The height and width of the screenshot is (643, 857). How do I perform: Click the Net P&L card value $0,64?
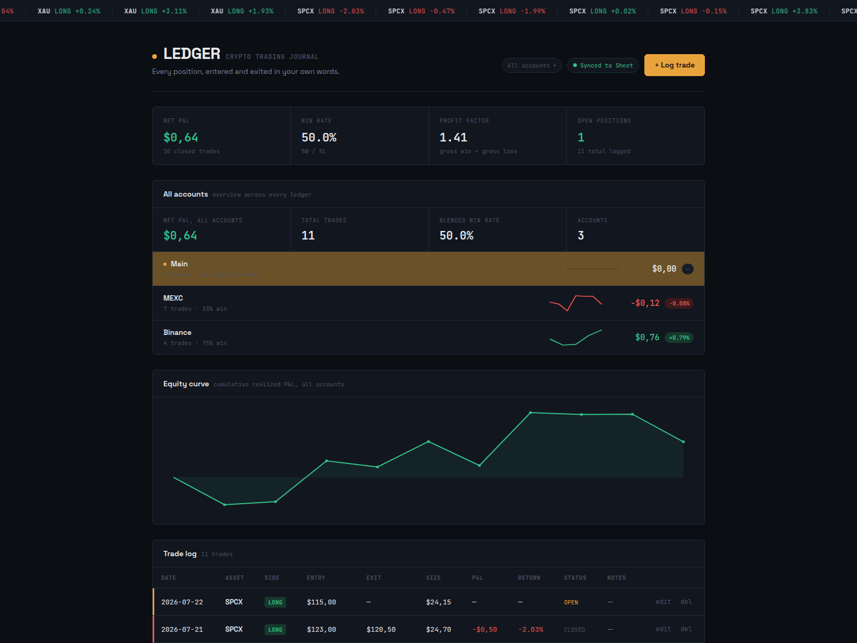[181, 138]
